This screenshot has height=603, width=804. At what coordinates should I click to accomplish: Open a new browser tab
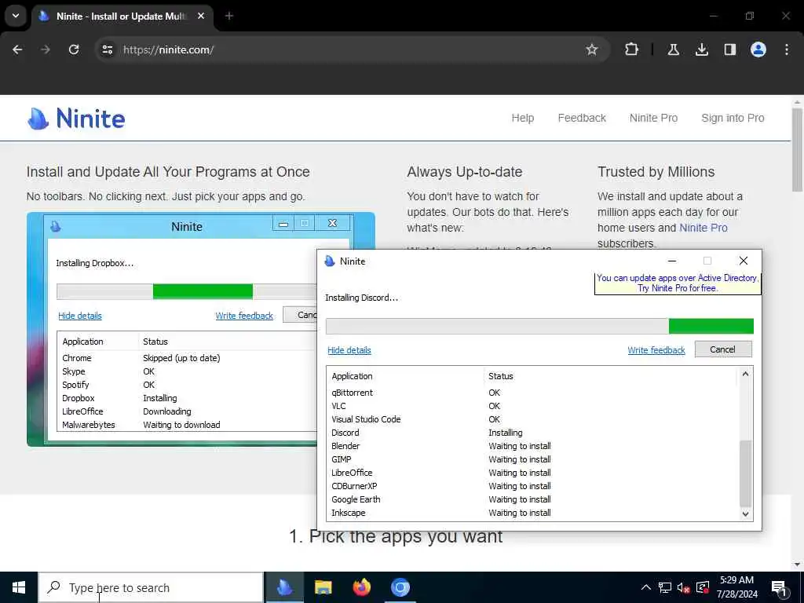tap(229, 16)
